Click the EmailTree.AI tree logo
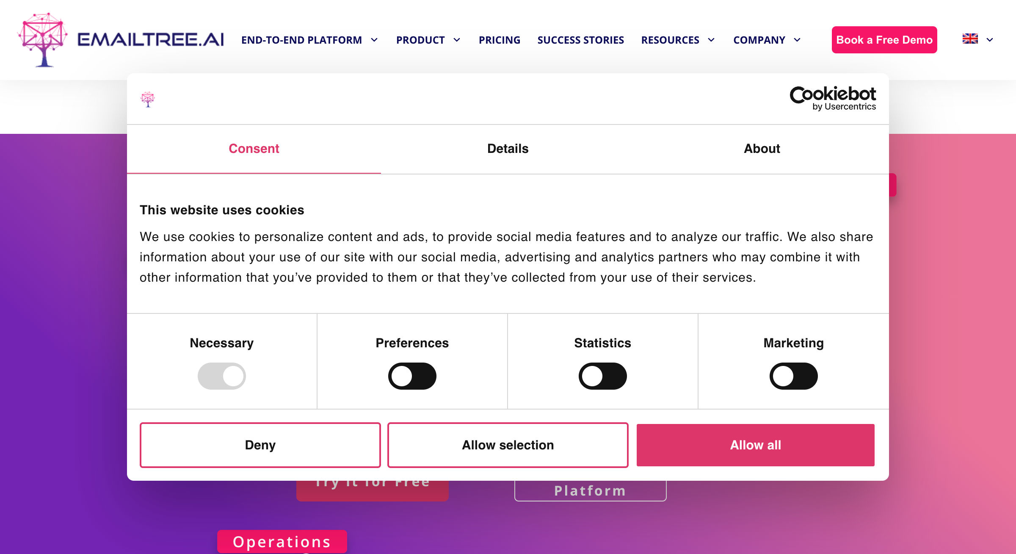 (x=42, y=40)
